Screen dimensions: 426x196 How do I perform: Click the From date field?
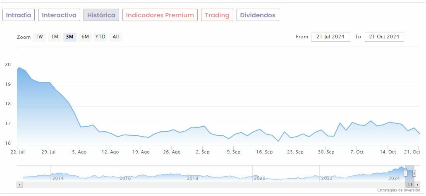[x=330, y=37]
